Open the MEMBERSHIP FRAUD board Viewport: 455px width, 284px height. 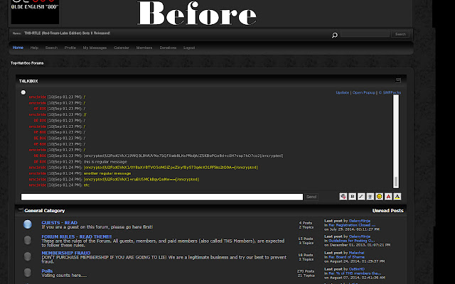click(66, 253)
